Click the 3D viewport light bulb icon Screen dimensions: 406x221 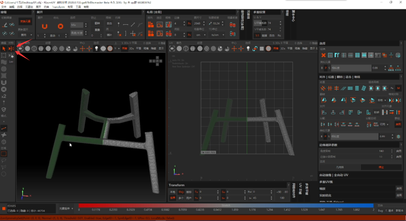point(96,49)
